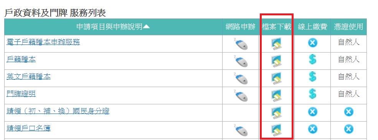
Task: Click the file download icon for 門牌證明
Action: pyautogui.click(x=277, y=96)
